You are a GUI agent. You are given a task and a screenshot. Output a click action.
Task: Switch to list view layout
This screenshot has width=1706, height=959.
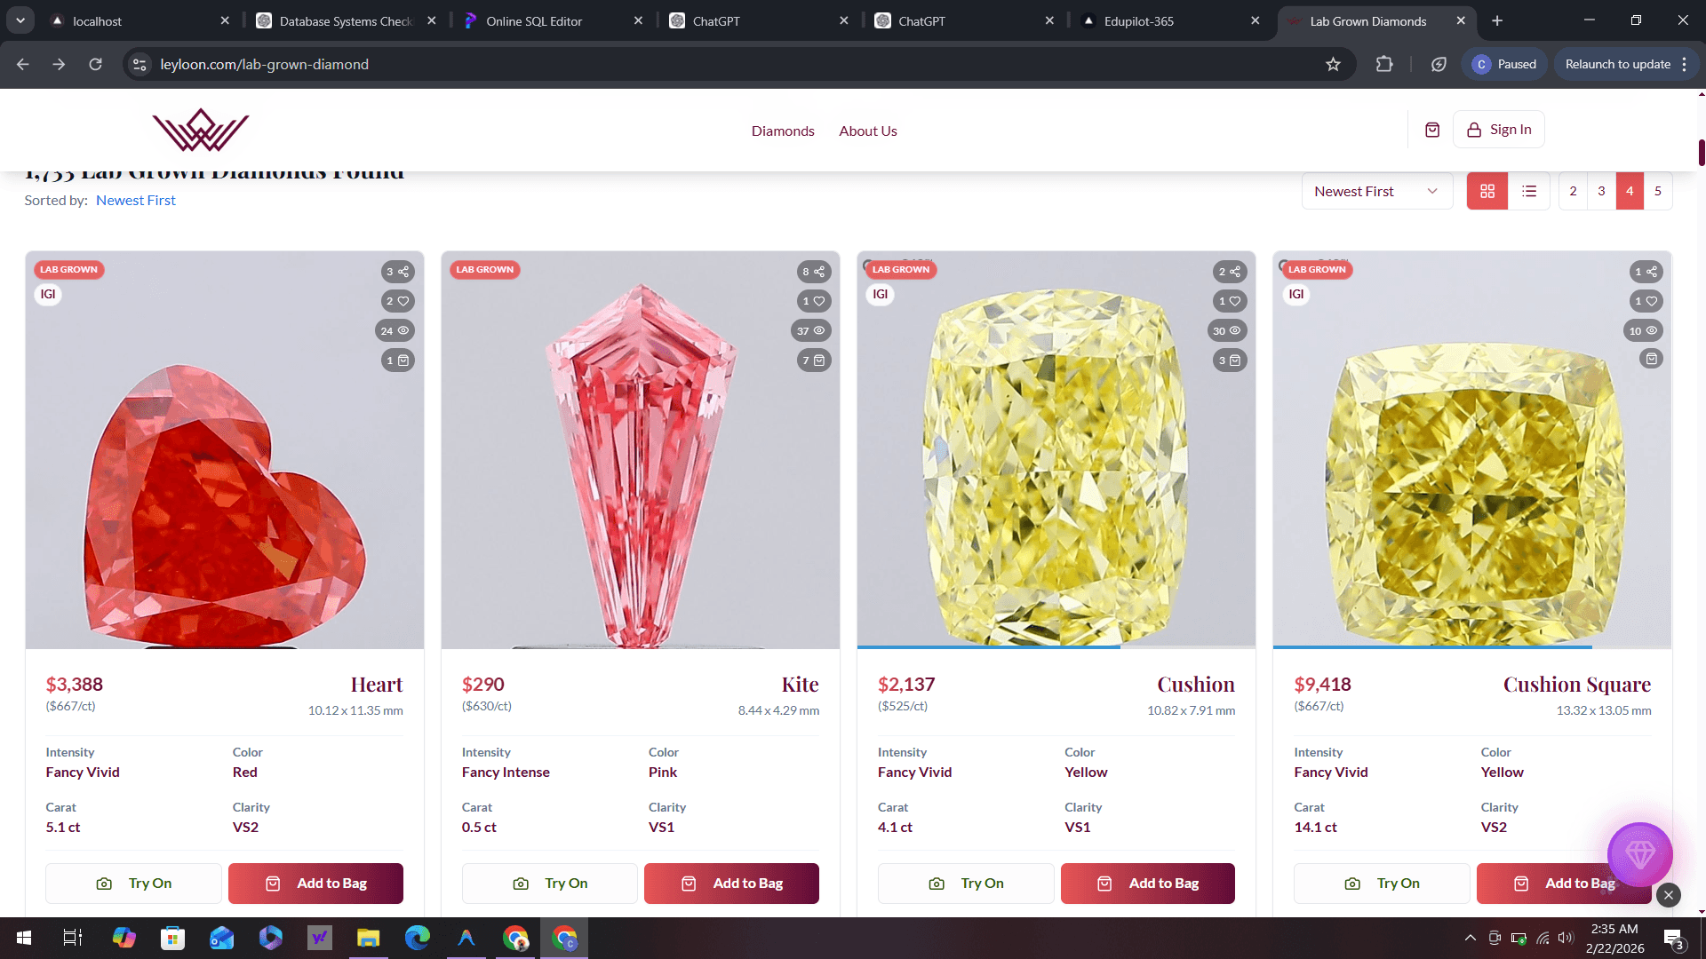pyautogui.click(x=1530, y=190)
